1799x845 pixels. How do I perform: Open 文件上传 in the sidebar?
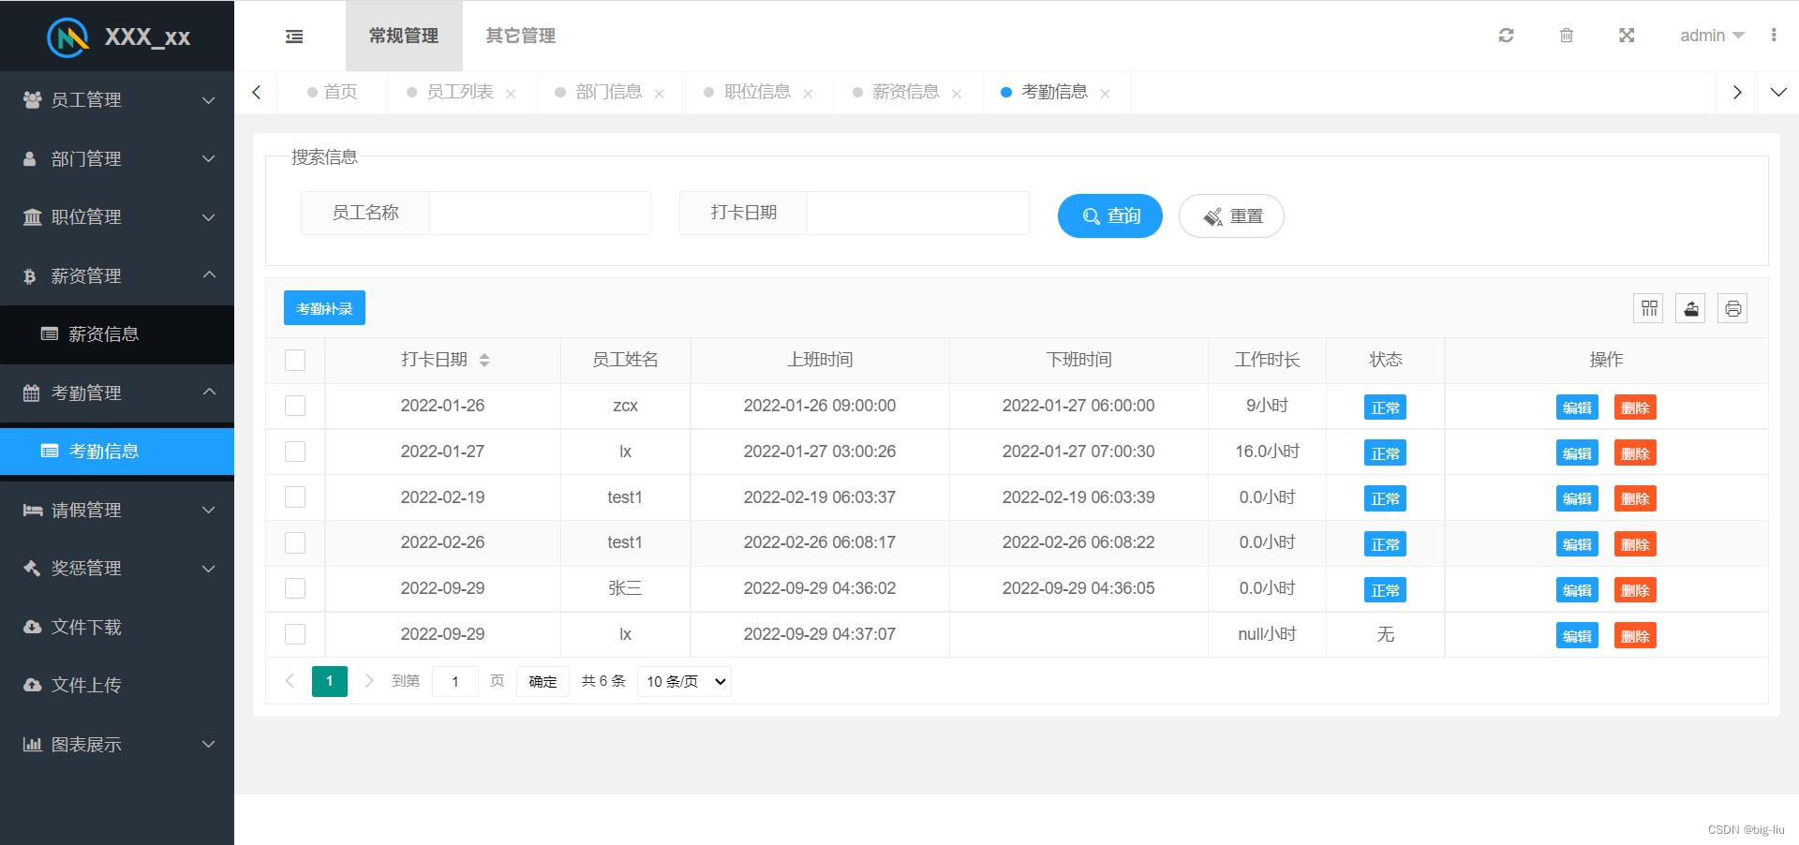click(117, 685)
